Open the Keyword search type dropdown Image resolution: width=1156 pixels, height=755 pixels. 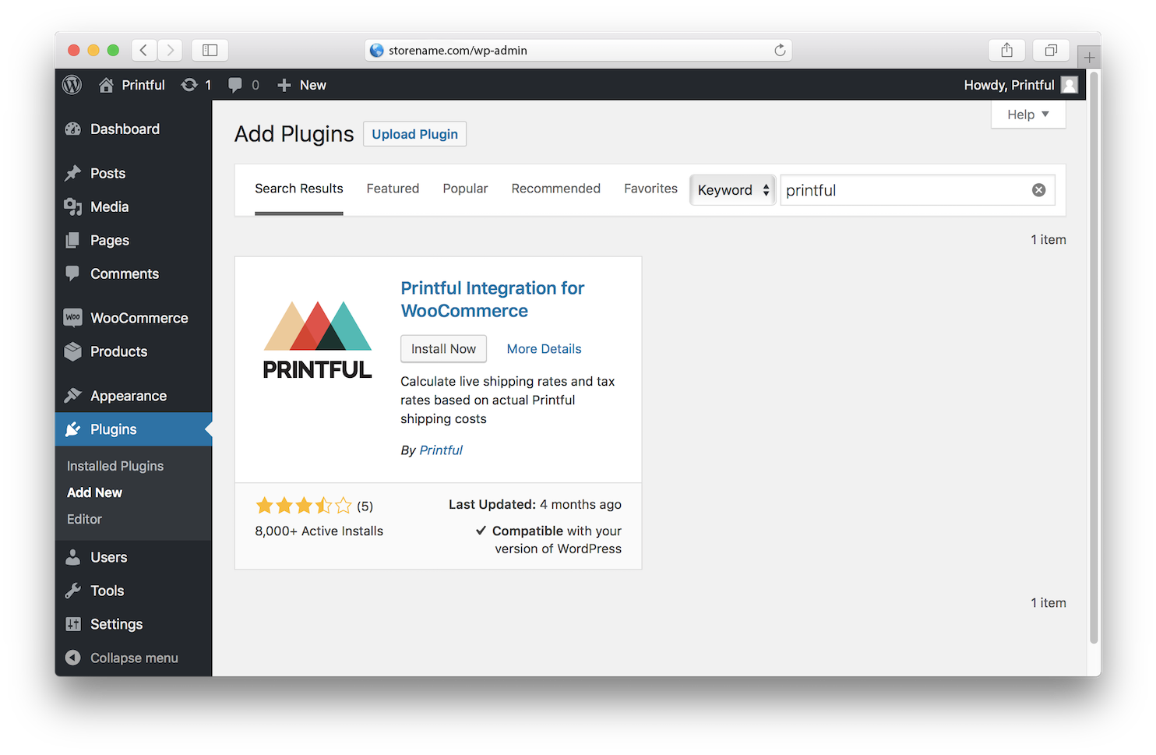(732, 190)
